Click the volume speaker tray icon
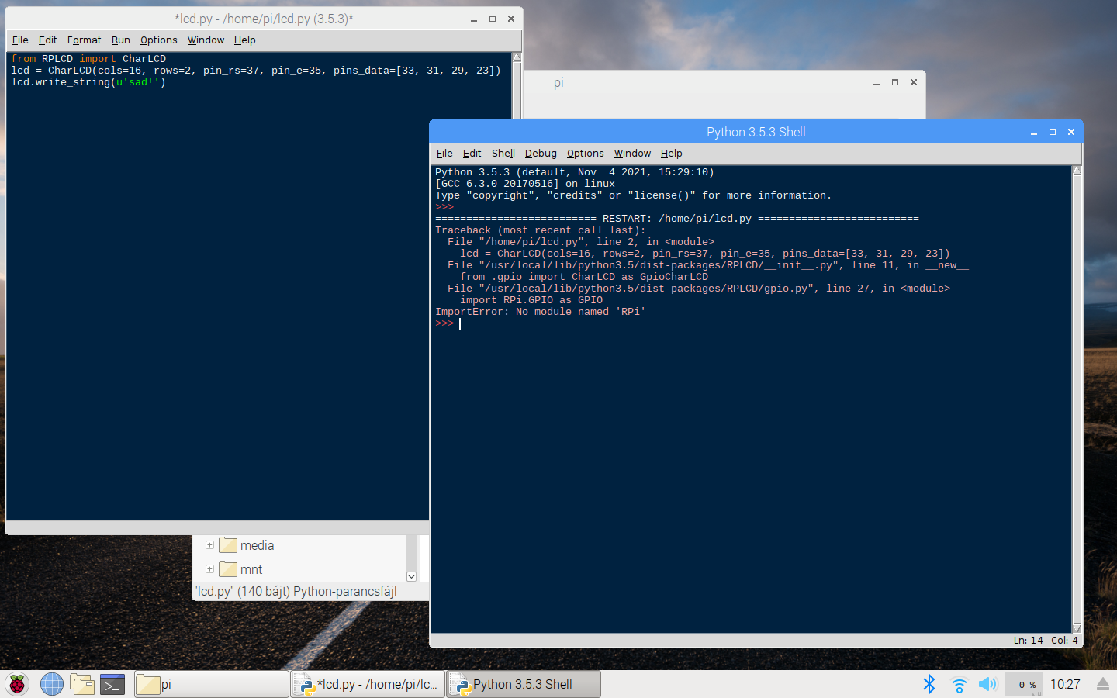 tap(987, 684)
